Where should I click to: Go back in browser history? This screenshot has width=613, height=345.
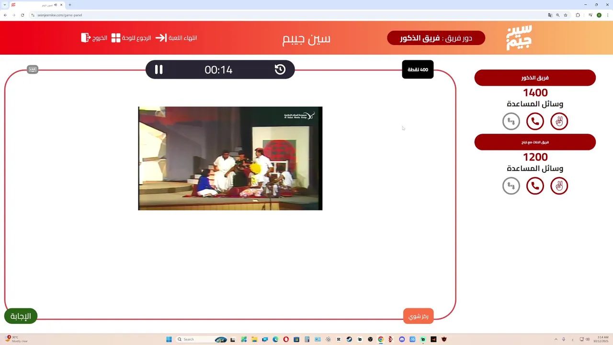pos(5,15)
